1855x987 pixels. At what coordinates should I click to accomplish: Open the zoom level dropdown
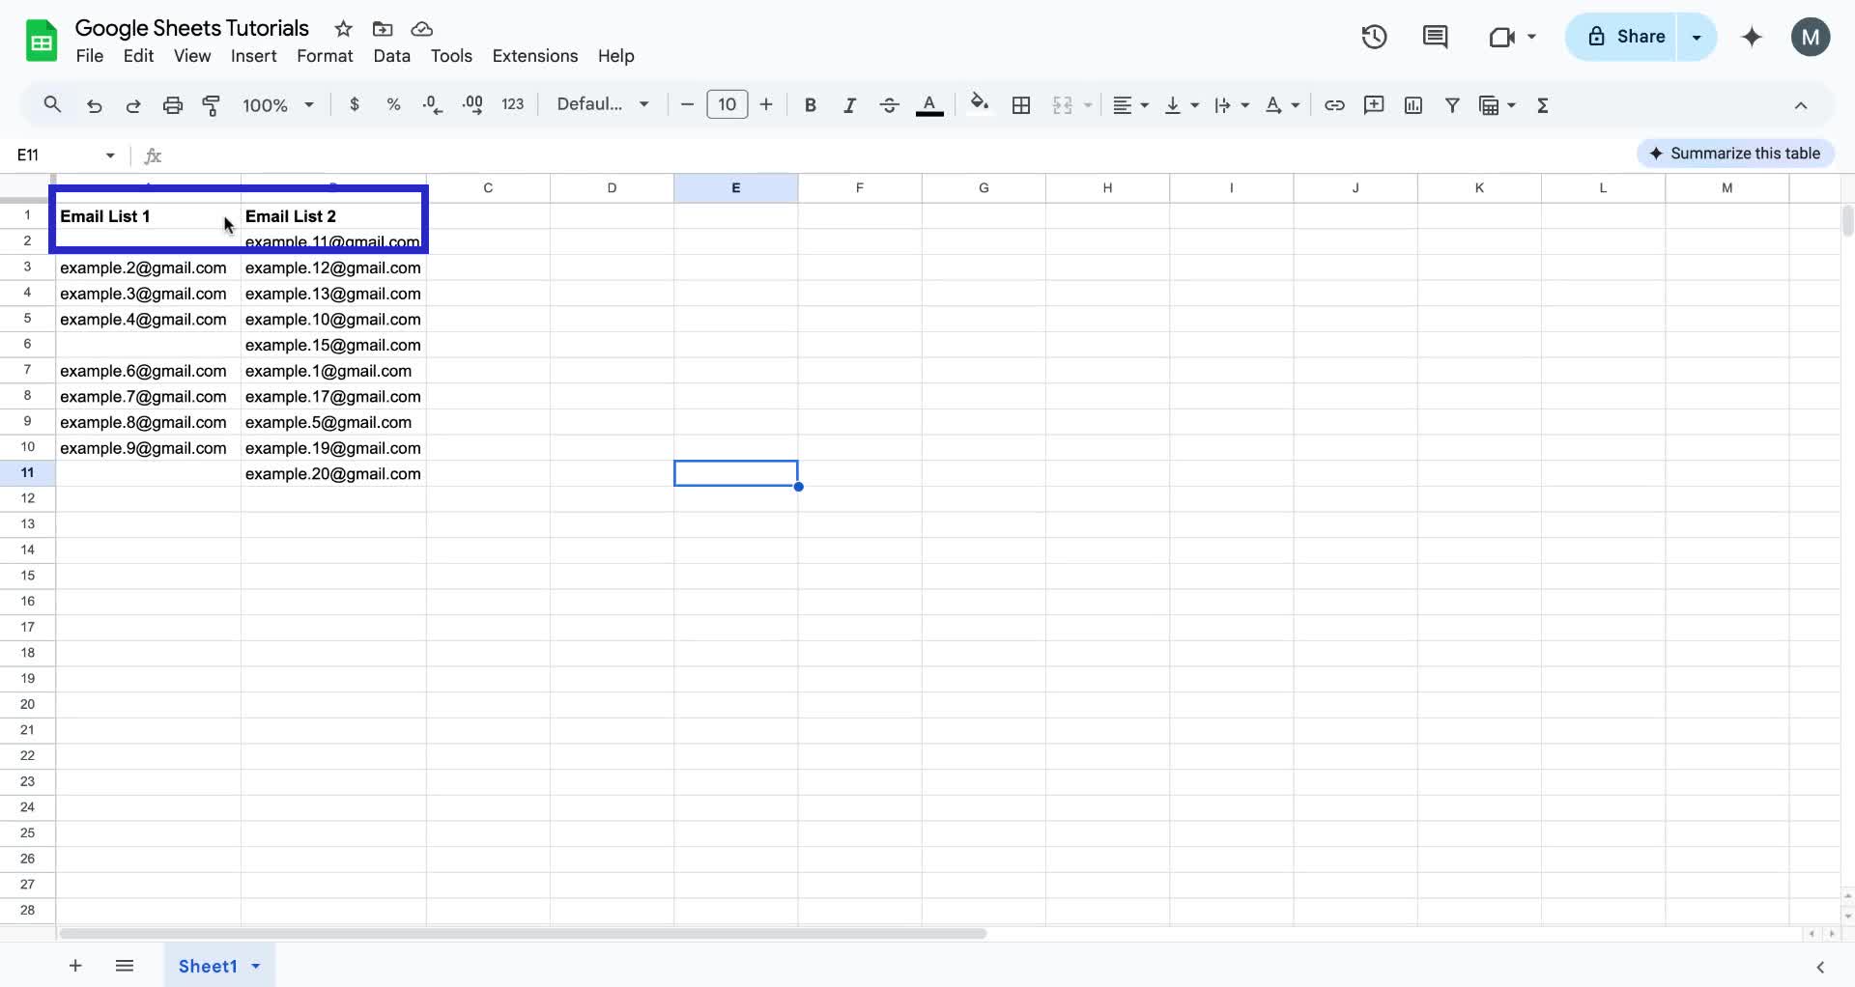tap(277, 104)
